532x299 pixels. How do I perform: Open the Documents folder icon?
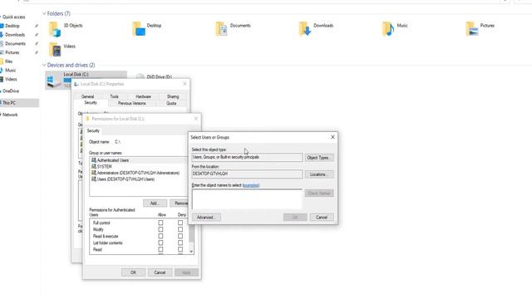point(222,29)
